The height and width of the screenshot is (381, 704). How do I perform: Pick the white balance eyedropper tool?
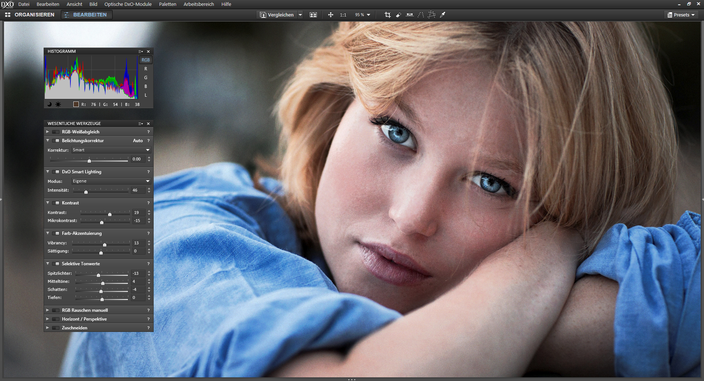(443, 15)
